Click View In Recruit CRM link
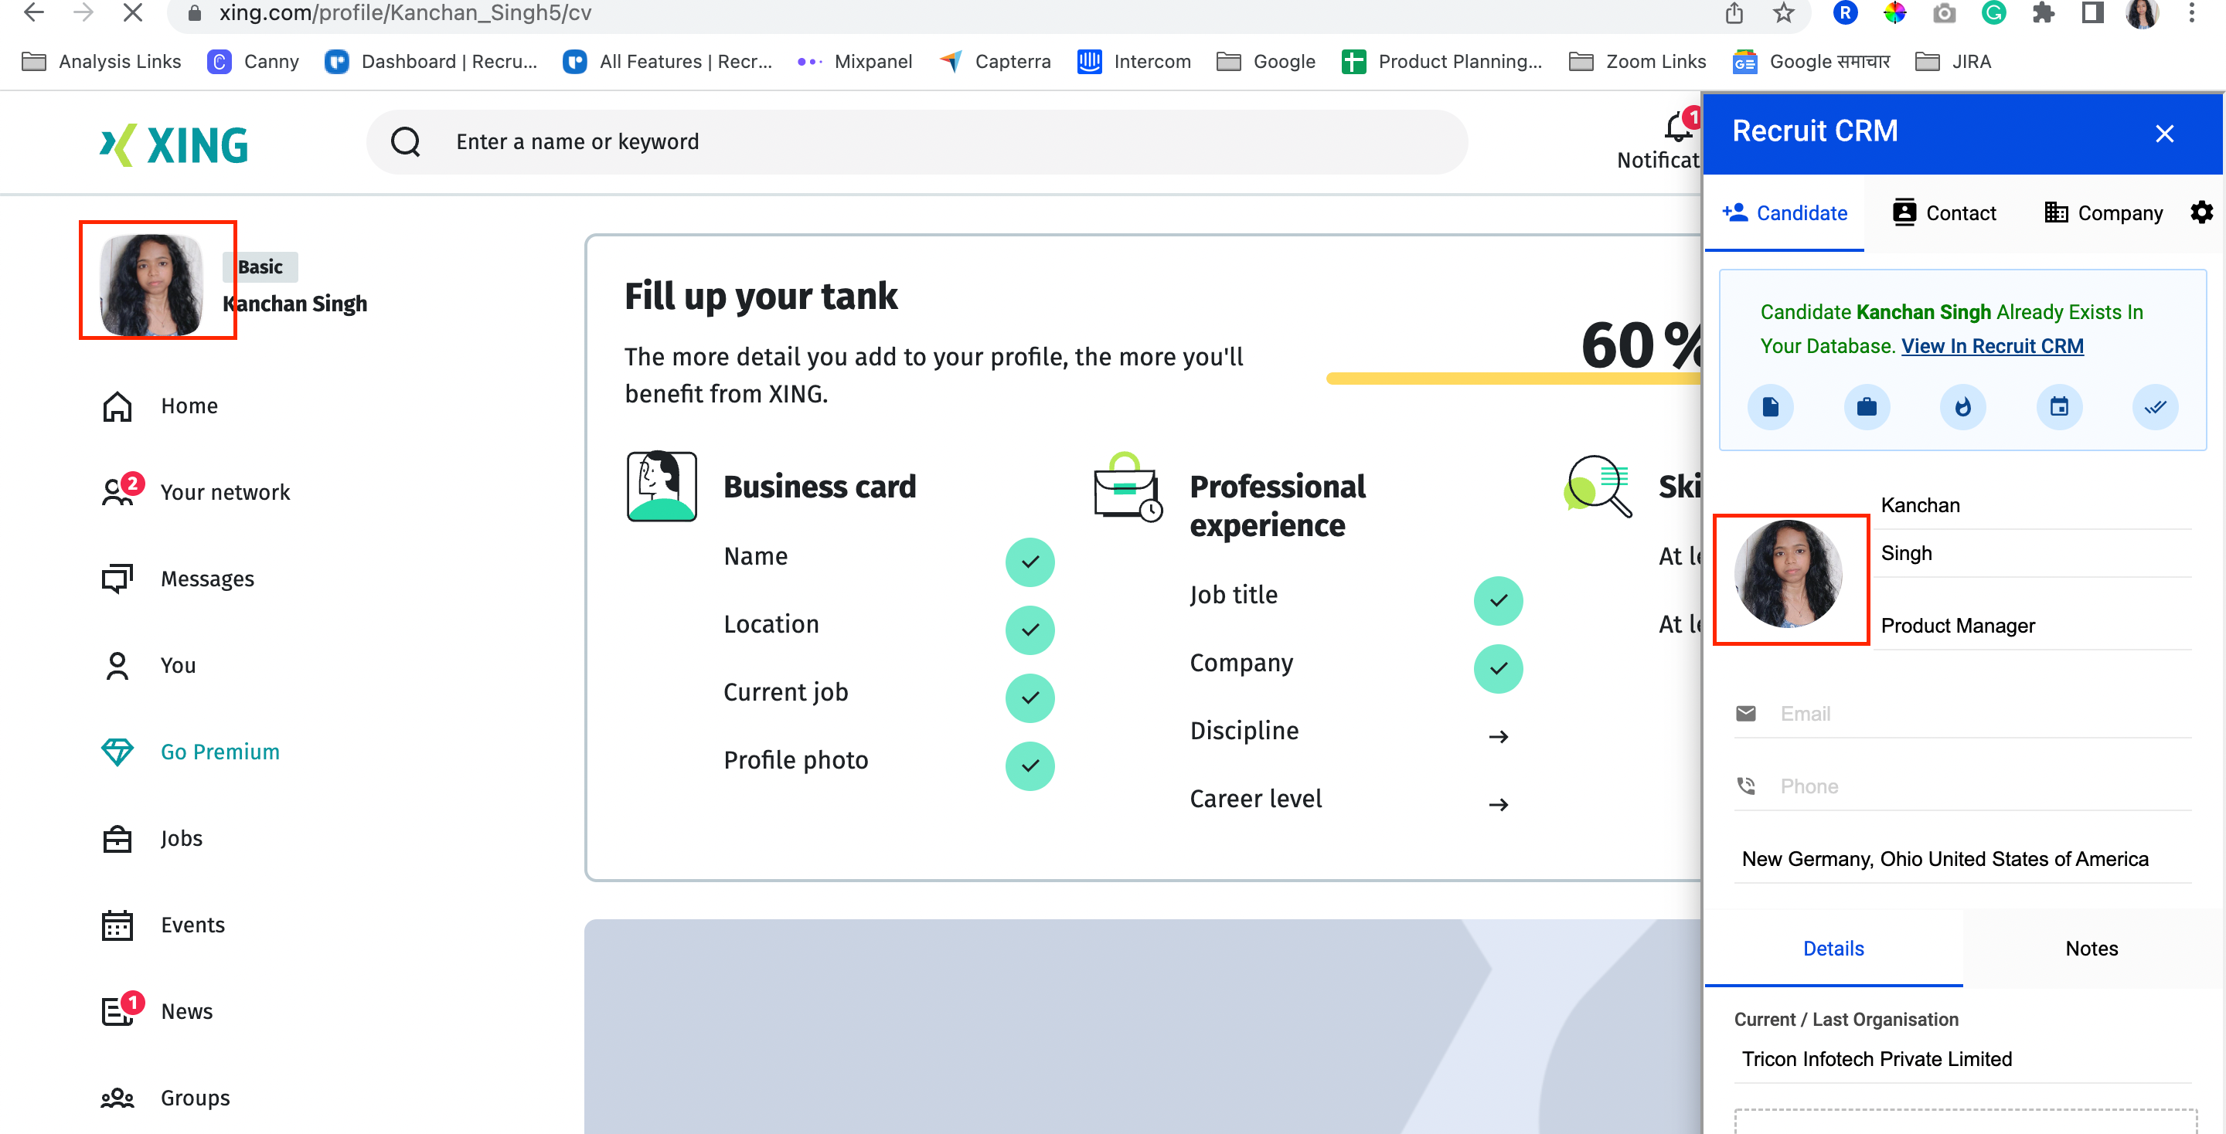 click(1992, 345)
